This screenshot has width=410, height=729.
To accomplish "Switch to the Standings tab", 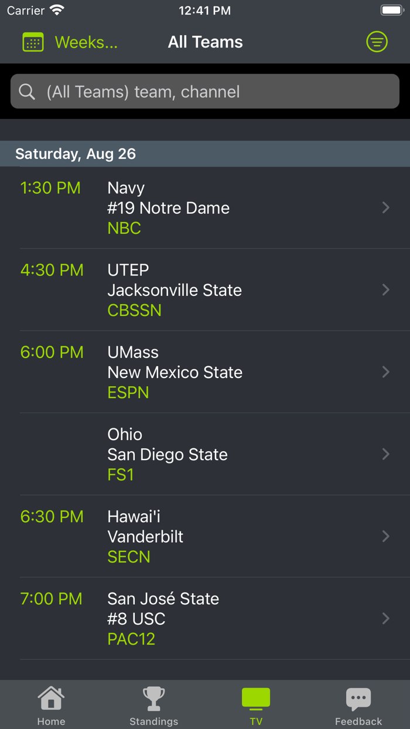I will [153, 704].
